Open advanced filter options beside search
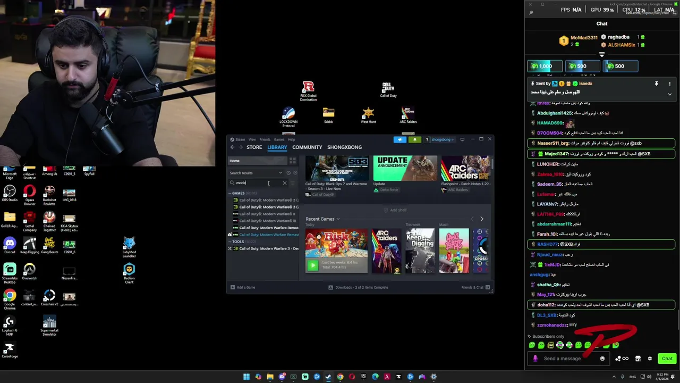This screenshot has height=383, width=680. click(293, 183)
